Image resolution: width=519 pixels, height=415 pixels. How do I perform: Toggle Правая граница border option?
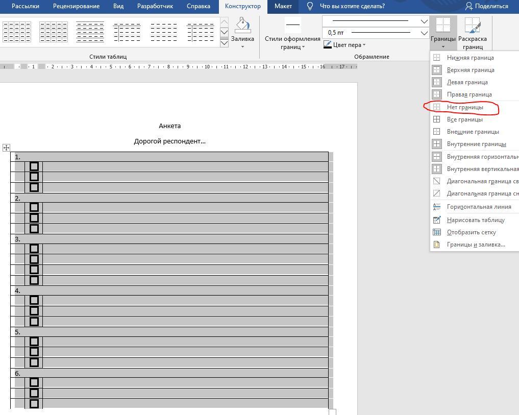(474, 94)
